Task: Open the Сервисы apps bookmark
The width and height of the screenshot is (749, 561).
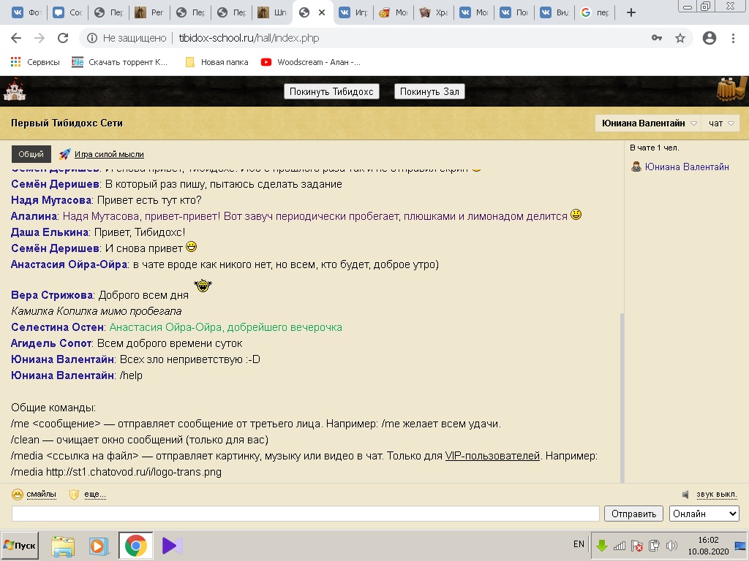Action: click(35, 62)
